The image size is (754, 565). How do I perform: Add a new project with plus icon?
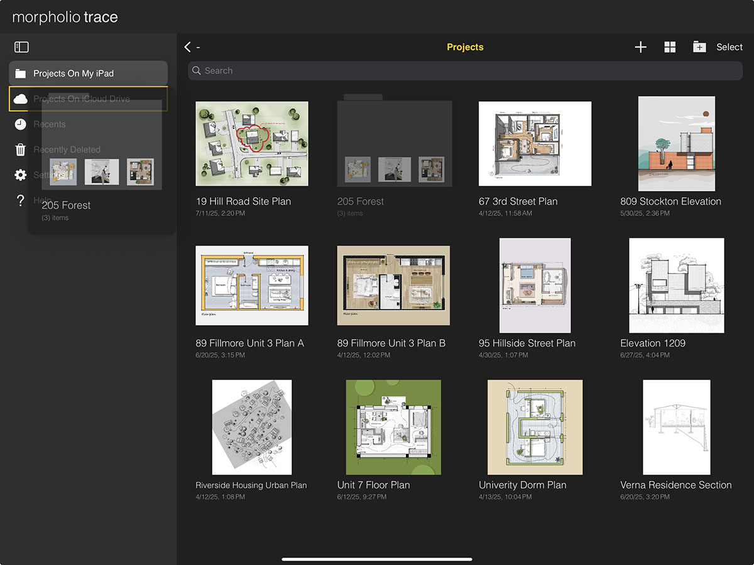pyautogui.click(x=640, y=47)
